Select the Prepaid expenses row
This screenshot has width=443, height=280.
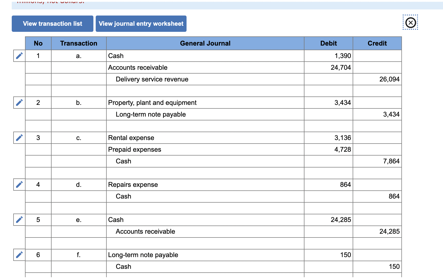click(x=134, y=149)
